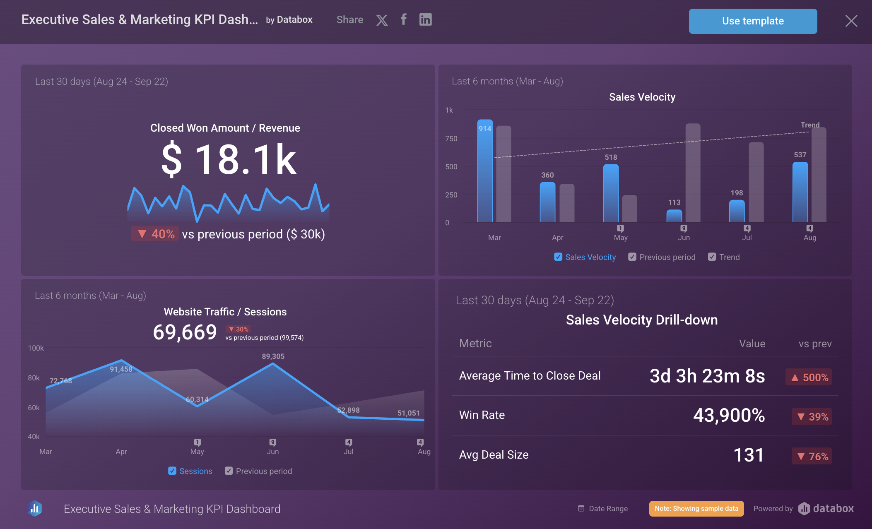The height and width of the screenshot is (529, 872).
Task: Share dashboard on LinkedIn
Action: coord(425,19)
